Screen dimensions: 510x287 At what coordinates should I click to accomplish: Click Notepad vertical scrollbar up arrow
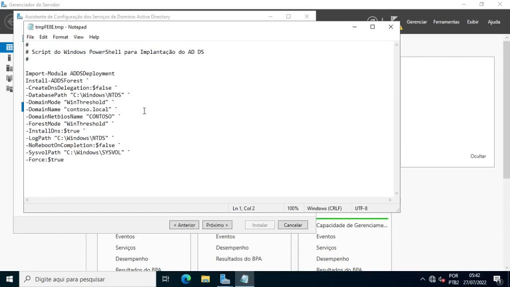click(396, 44)
